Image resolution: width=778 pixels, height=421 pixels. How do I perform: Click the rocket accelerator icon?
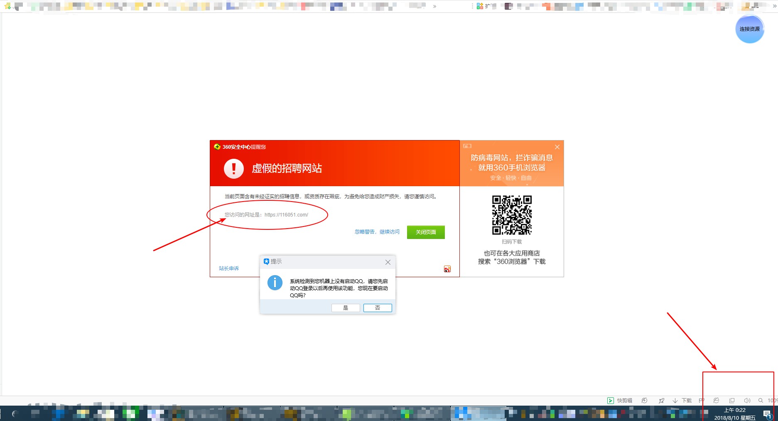[661, 401]
